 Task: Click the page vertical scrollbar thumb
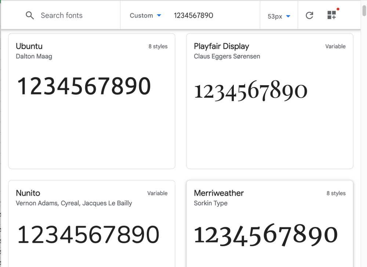tap(364, 11)
